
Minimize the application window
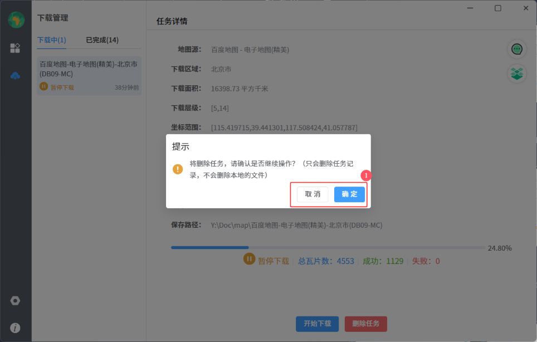pos(471,8)
